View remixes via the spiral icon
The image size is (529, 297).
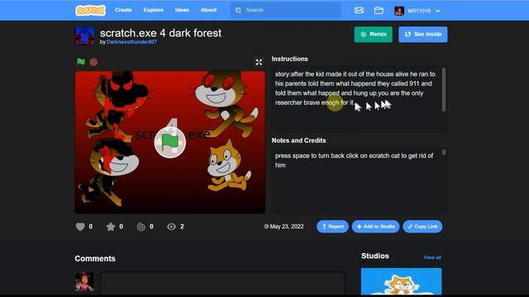141,227
